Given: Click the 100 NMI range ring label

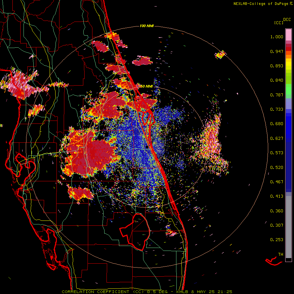Looking at the screenshot, I should click(x=147, y=26).
